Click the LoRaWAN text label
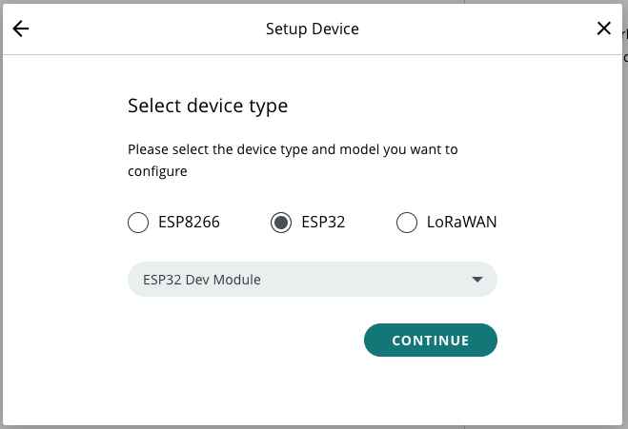The height and width of the screenshot is (429, 628). point(460,223)
